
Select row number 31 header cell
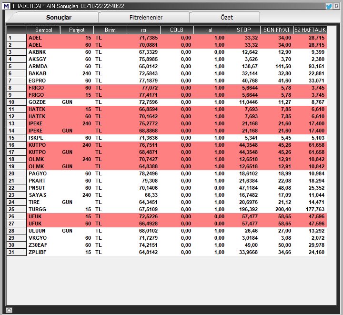pyautogui.click(x=17, y=252)
